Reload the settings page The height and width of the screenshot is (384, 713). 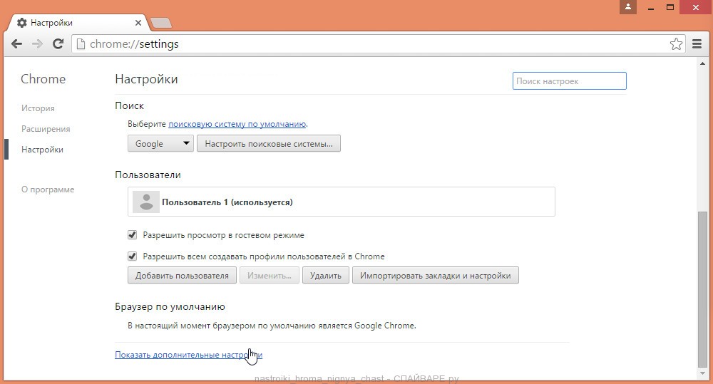point(58,44)
